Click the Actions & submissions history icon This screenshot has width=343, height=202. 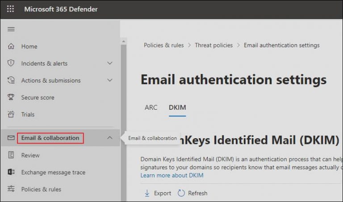pos(11,80)
